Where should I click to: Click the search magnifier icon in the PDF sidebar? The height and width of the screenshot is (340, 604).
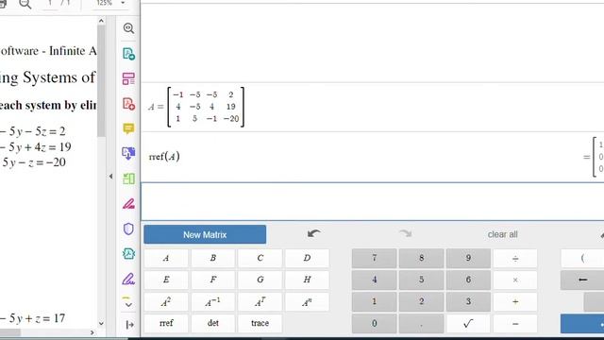[128, 28]
